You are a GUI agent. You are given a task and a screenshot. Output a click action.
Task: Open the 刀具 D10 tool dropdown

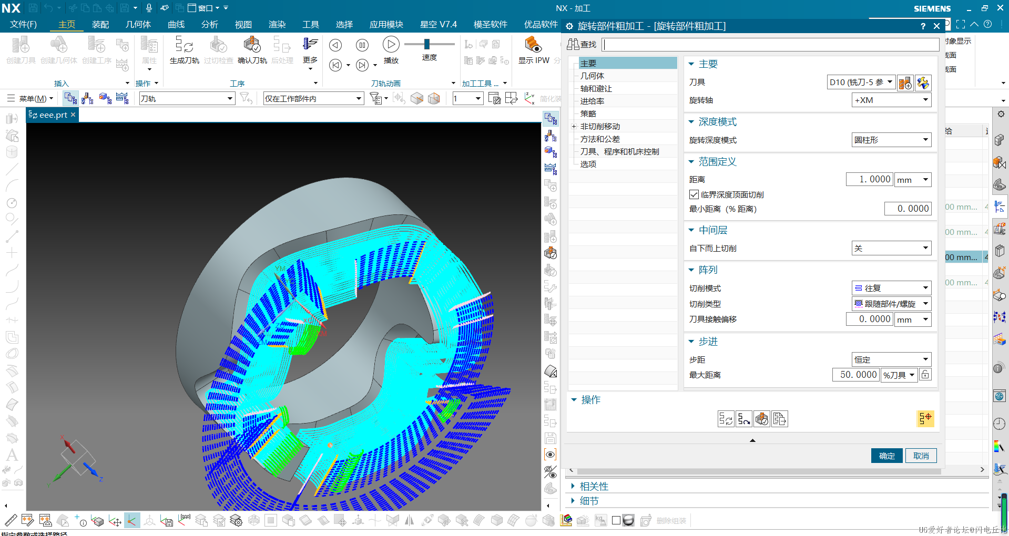(x=861, y=83)
